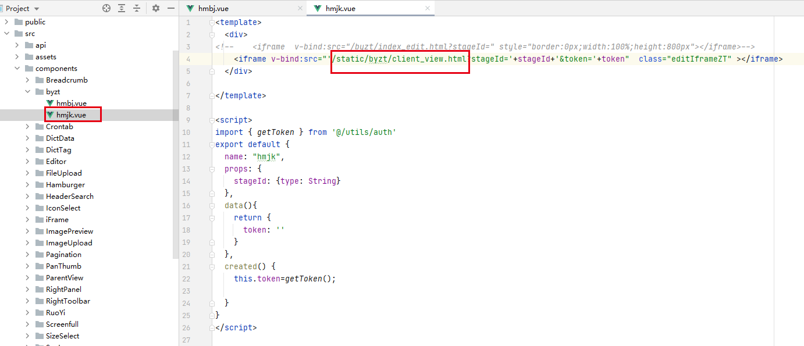Collapse the components folder
Screen dimensions: 804x346
coord(17,69)
